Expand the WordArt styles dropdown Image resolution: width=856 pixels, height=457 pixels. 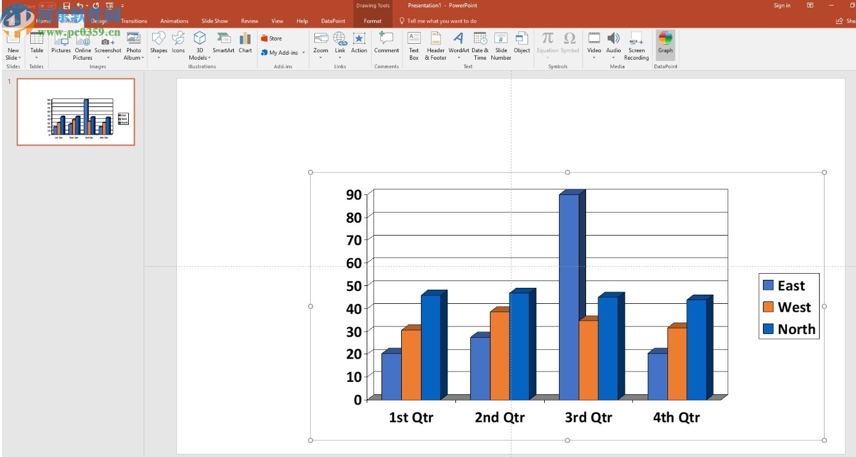pyautogui.click(x=459, y=58)
